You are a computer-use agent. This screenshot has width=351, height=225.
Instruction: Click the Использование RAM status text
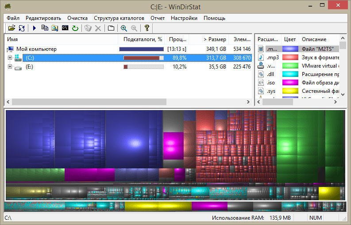tap(238, 218)
